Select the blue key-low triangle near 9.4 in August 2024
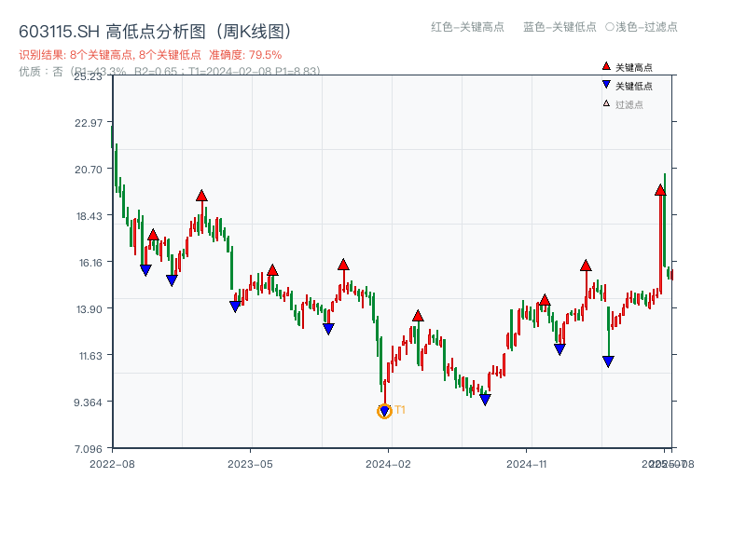This screenshot has height=559, width=746. (x=485, y=400)
